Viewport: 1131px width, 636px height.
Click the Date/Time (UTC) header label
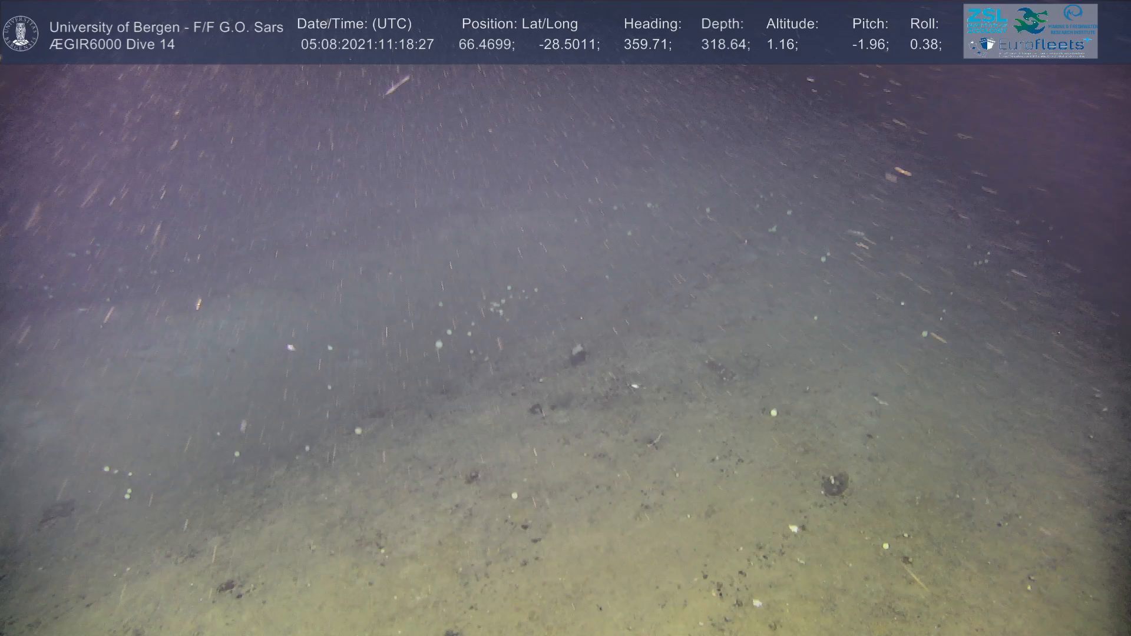click(x=354, y=24)
